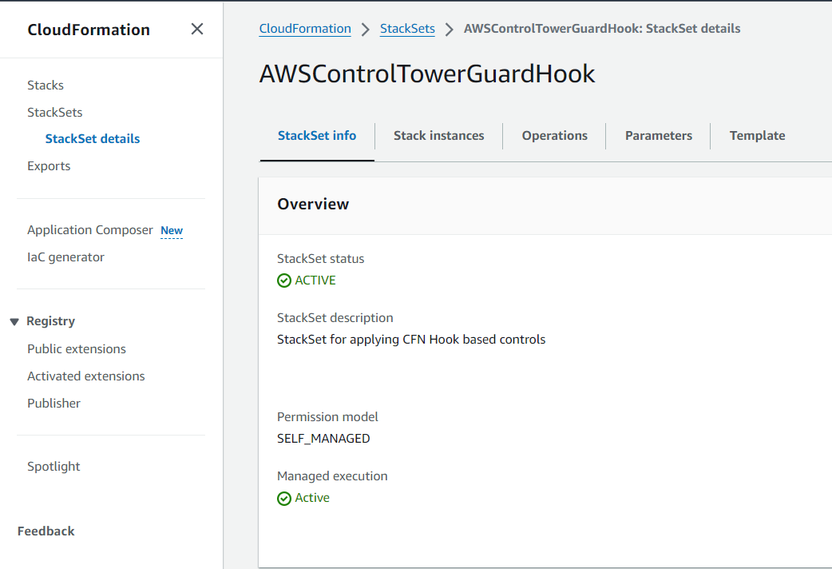Click the Overview panel heading
The width and height of the screenshot is (832, 569).
313,204
